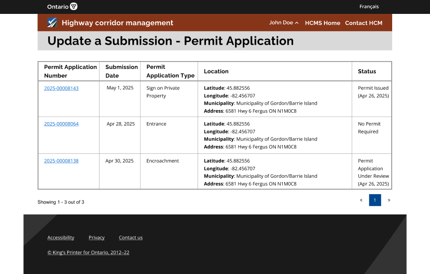Click the latitude value in the Sign on Private Property row
This screenshot has height=274, width=430.
coord(238,88)
